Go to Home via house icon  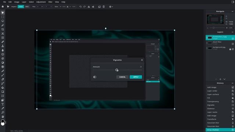coord(3,7)
